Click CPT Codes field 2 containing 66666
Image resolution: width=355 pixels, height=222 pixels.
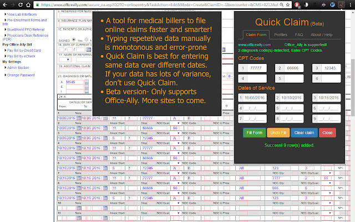pos(289,68)
